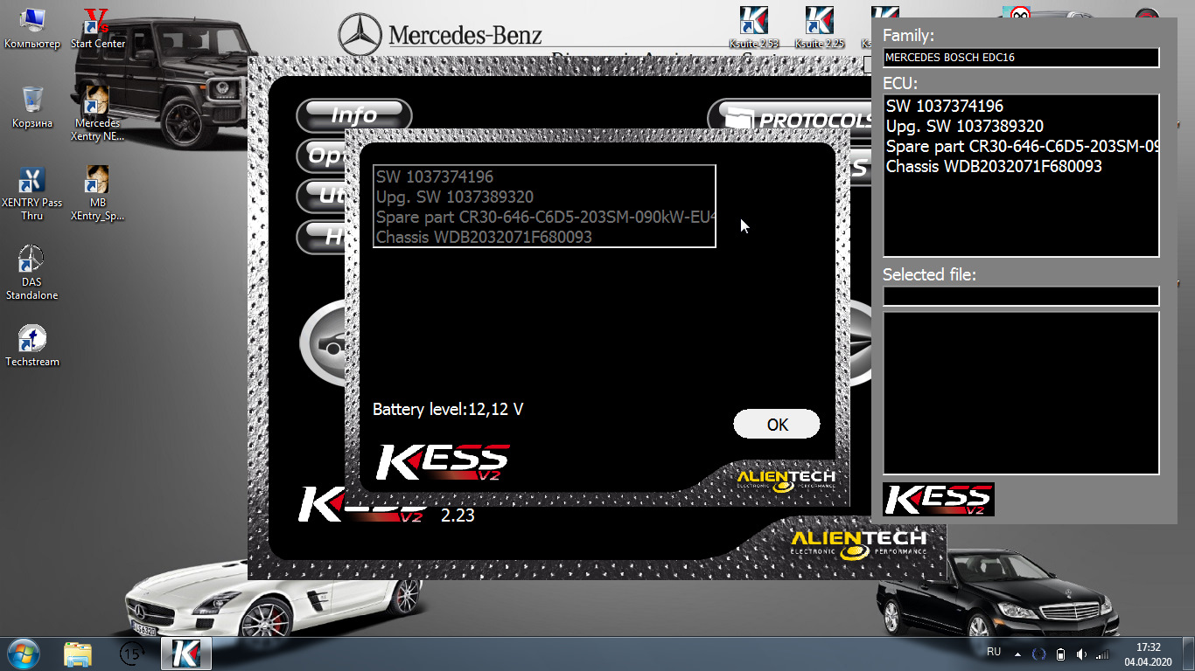Screen dimensions: 1195x671
Task: Click the clock-shaped taskbar icon
Action: (132, 653)
